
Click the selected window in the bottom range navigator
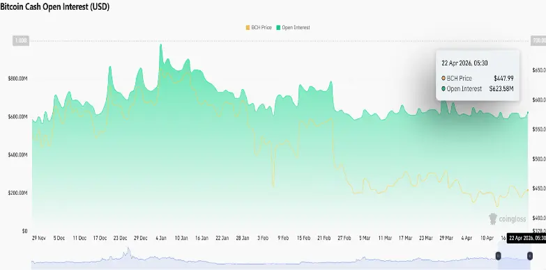coord(514,256)
